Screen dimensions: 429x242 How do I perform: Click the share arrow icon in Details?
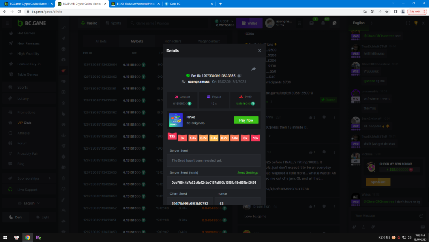253,69
